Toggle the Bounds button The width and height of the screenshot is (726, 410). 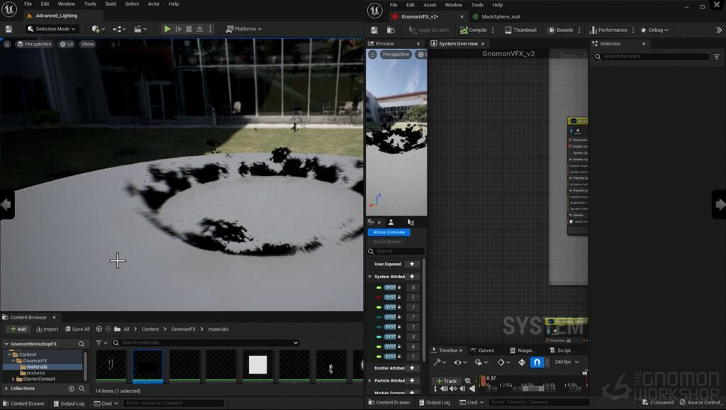click(x=561, y=30)
